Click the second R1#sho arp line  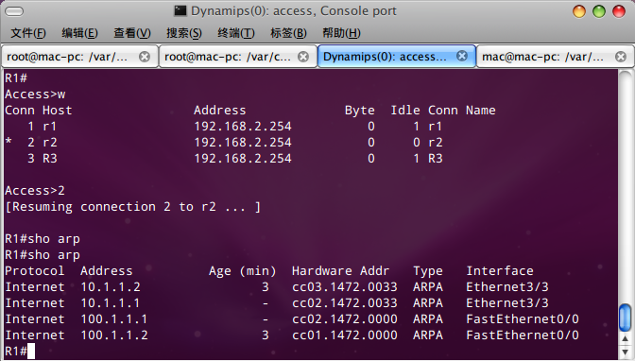pyautogui.click(x=43, y=255)
